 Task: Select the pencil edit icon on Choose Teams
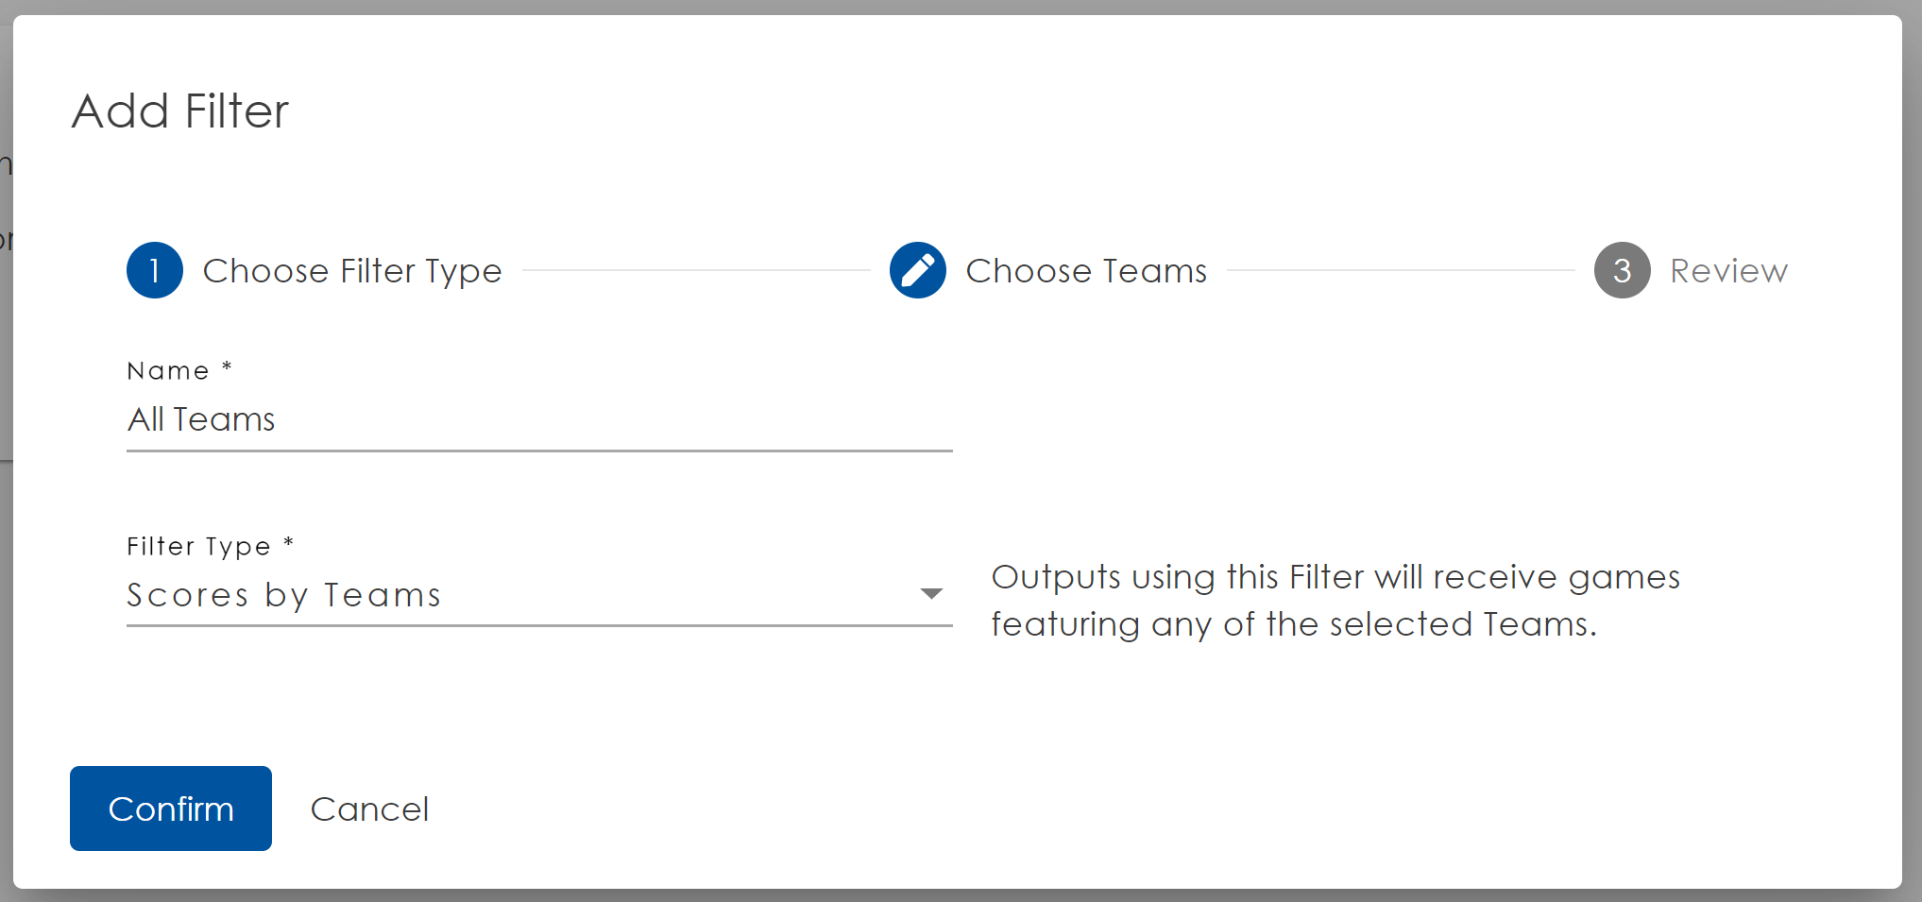[917, 270]
